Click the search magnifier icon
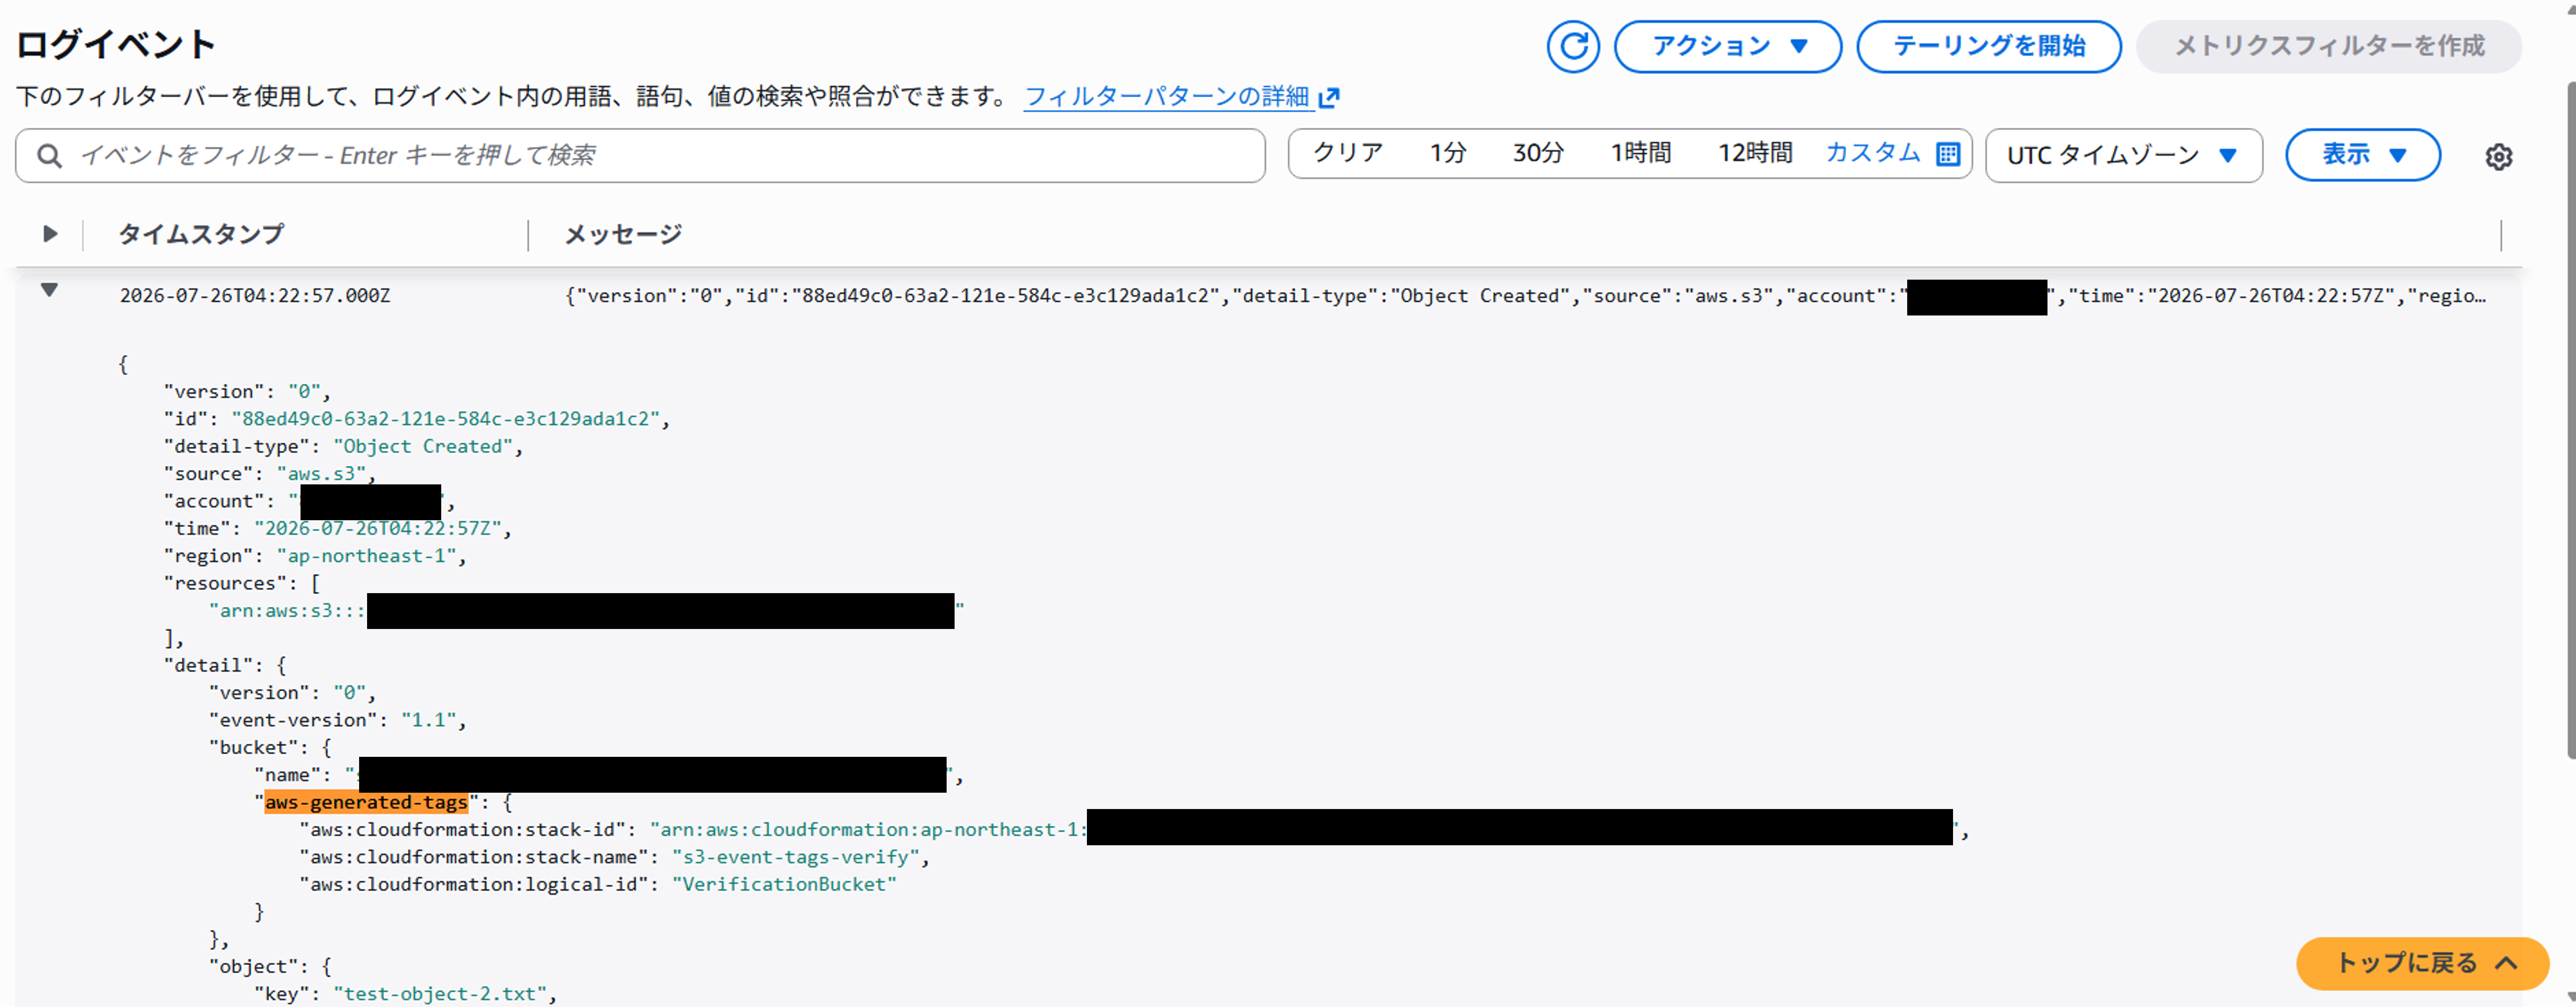Image resolution: width=2576 pixels, height=1007 pixels. point(49,156)
